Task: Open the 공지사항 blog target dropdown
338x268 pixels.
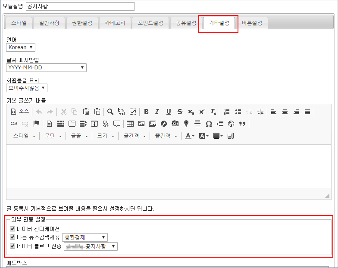Action: 91,246
